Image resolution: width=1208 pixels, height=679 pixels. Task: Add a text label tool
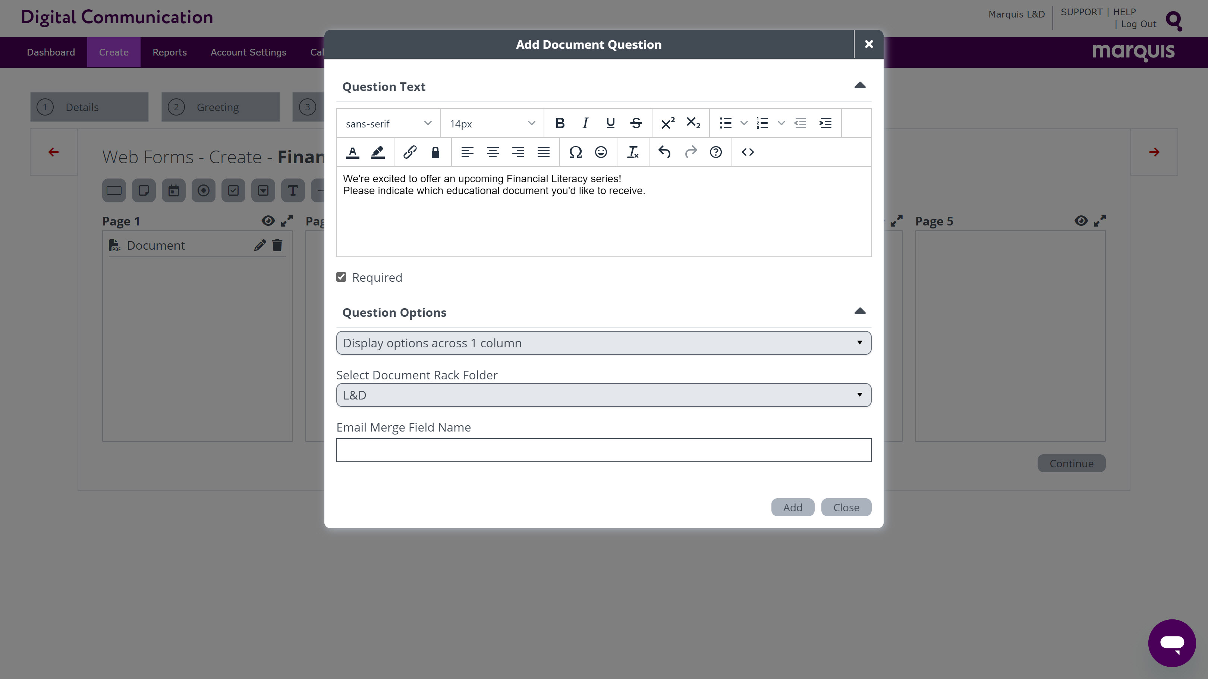point(293,190)
